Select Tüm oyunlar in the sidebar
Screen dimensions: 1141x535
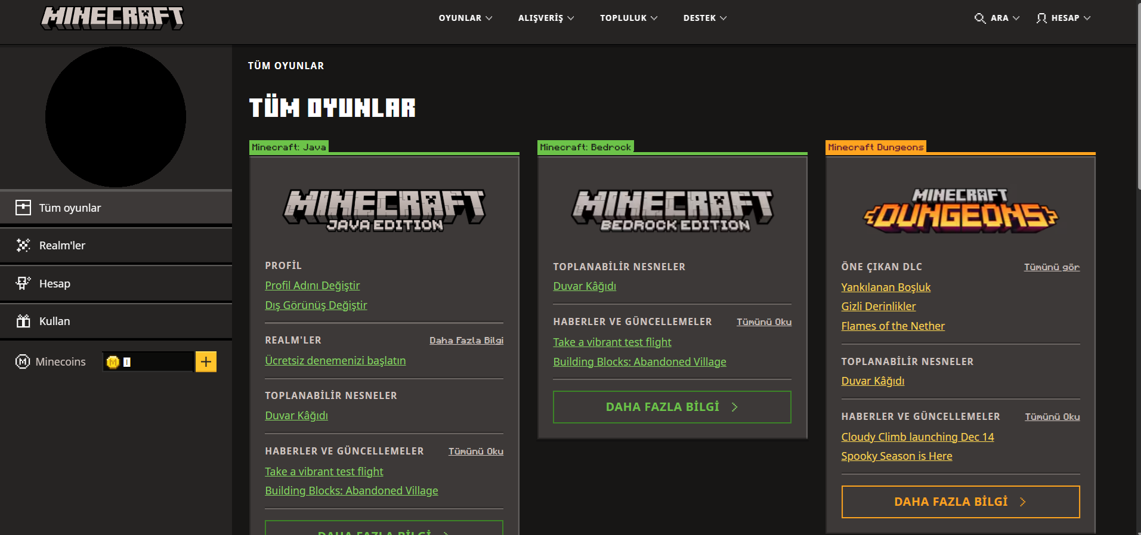116,208
